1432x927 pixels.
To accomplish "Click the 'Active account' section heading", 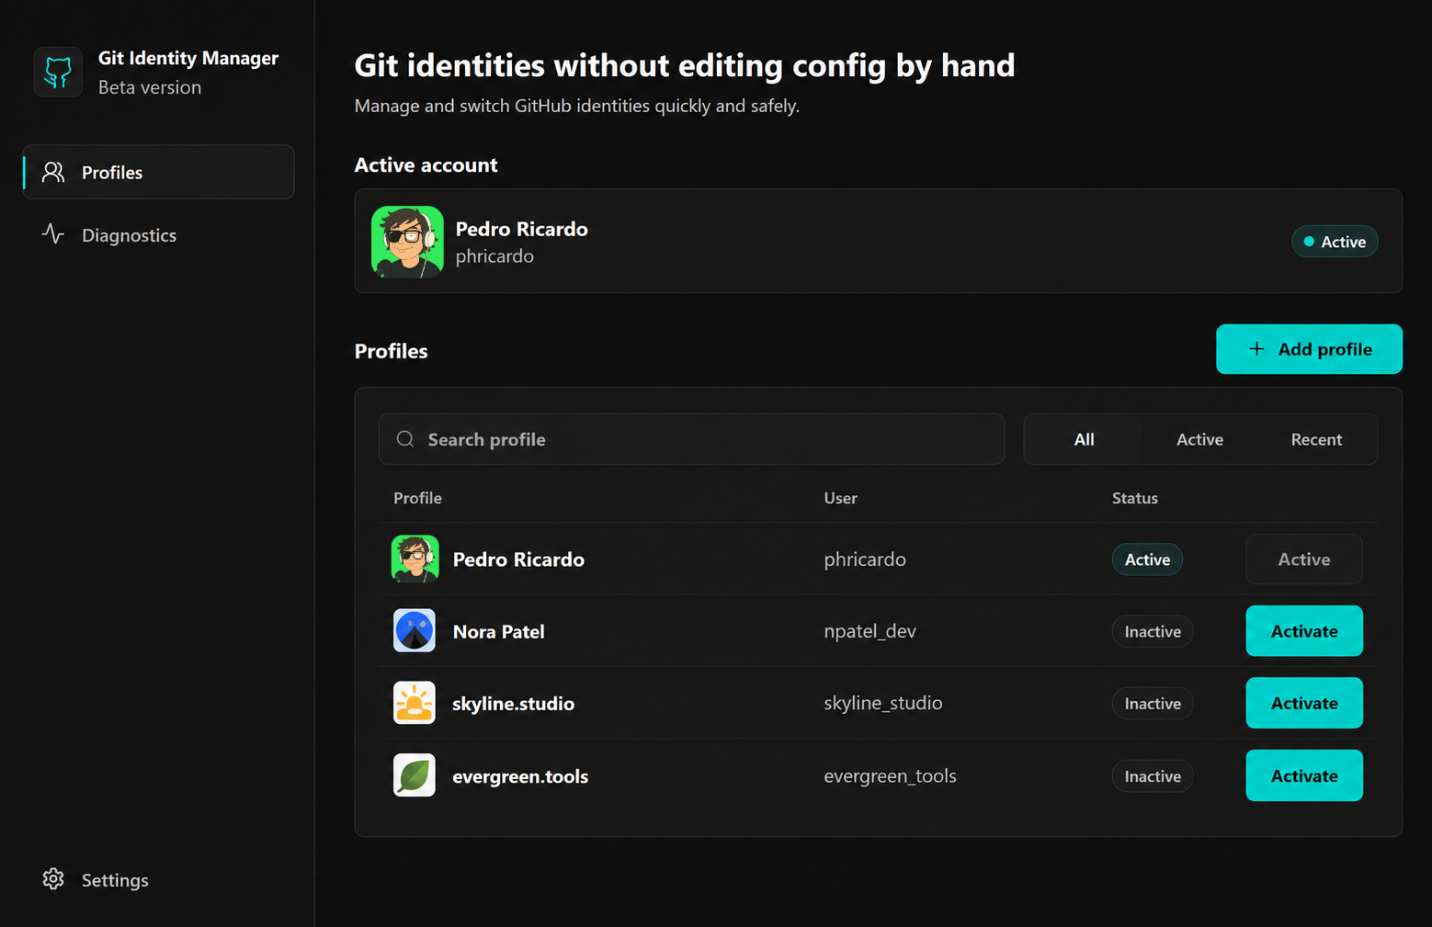I will [426, 164].
